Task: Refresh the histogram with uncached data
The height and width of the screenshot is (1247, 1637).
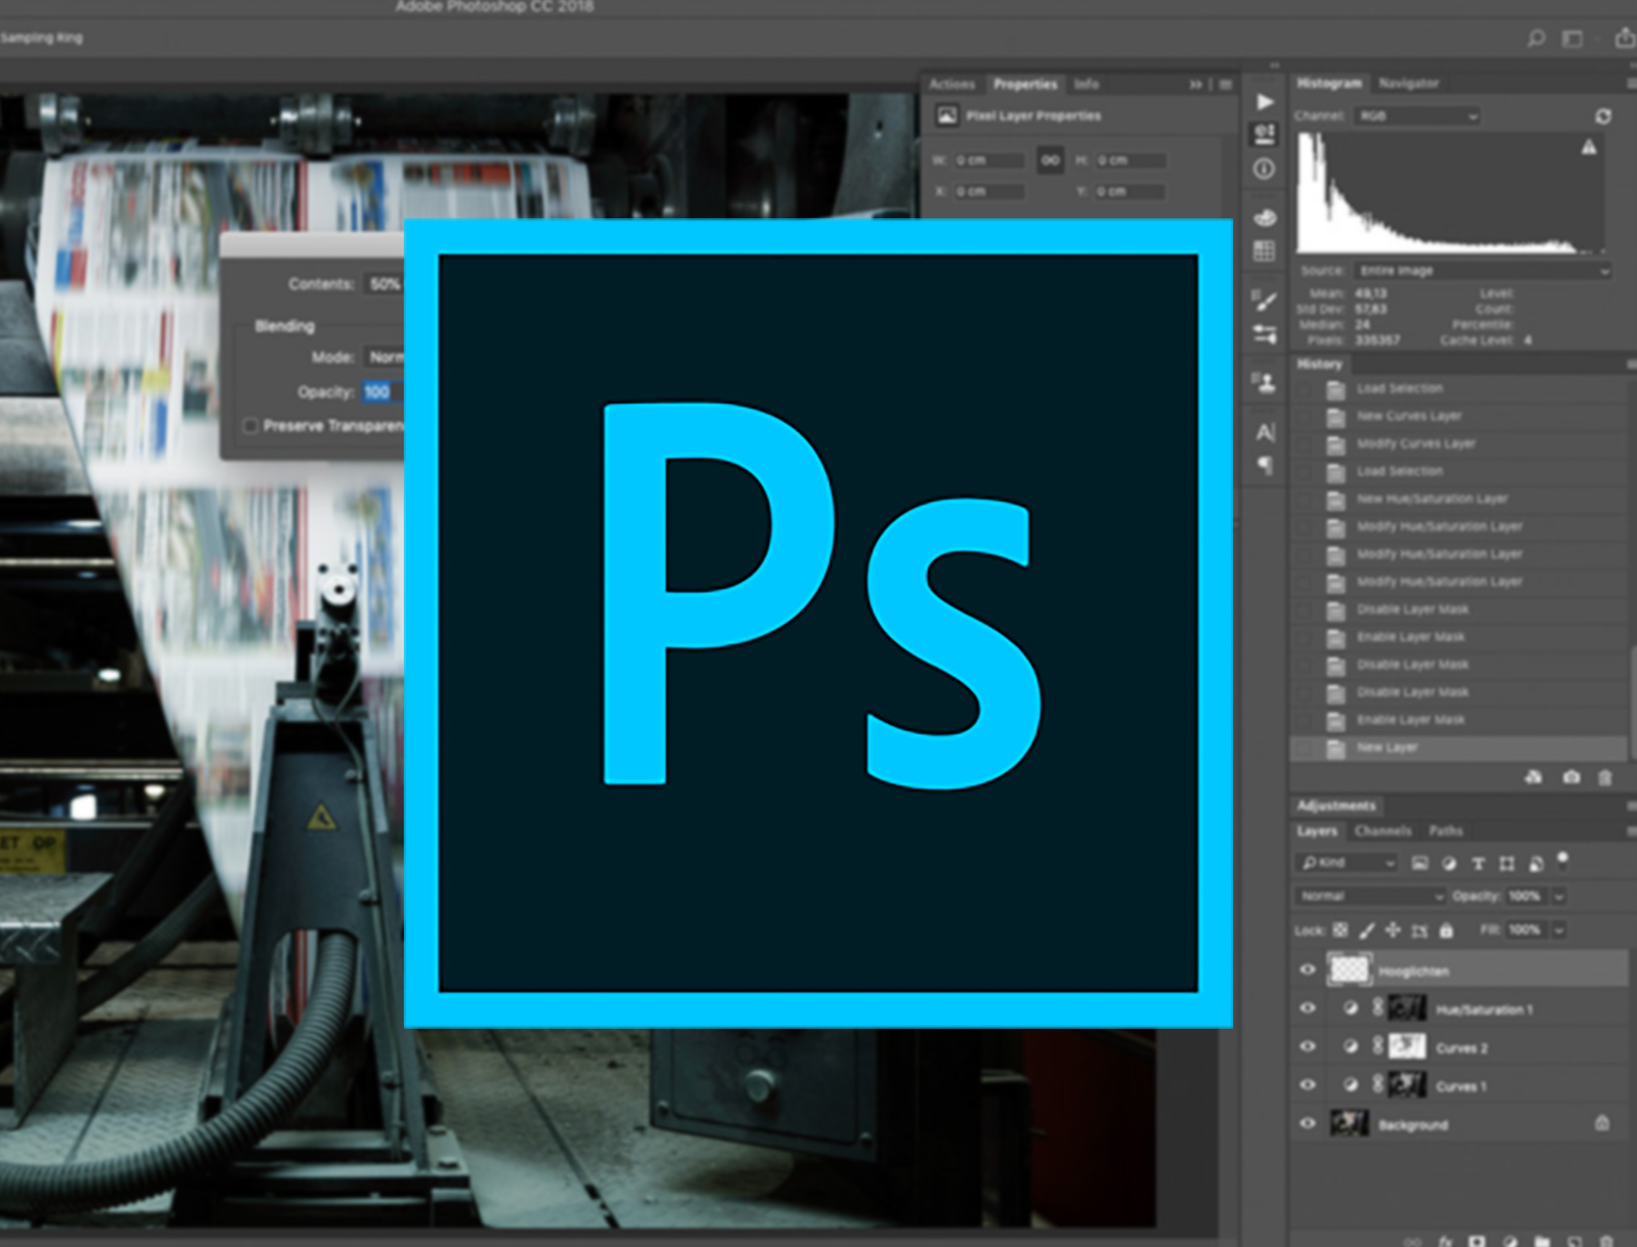Action: coord(1602,116)
